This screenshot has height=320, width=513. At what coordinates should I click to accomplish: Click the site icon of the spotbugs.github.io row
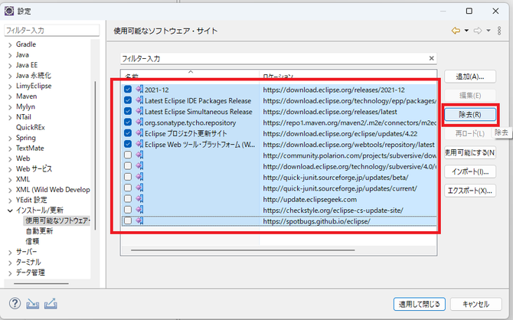pyautogui.click(x=139, y=220)
